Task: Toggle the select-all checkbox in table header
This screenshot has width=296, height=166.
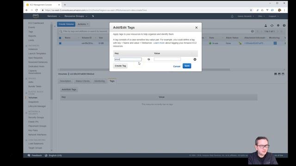Action: tap(60, 38)
